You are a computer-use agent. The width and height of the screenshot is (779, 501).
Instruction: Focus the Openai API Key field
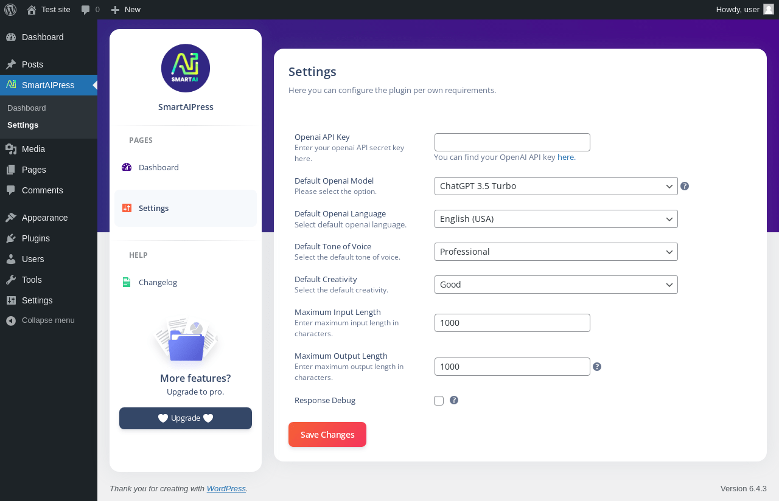coord(512,142)
